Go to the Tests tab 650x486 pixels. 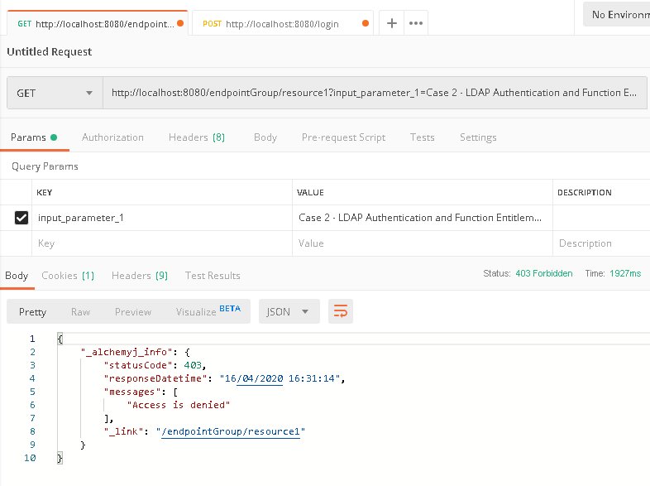pos(422,137)
